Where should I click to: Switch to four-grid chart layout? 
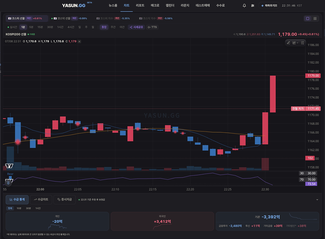[x=315, y=18]
